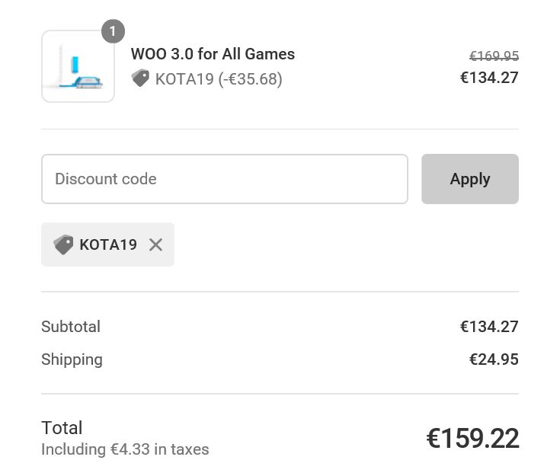The width and height of the screenshot is (544, 476).
Task: Click the tag icon in KOTA19 chip
Action: [63, 244]
